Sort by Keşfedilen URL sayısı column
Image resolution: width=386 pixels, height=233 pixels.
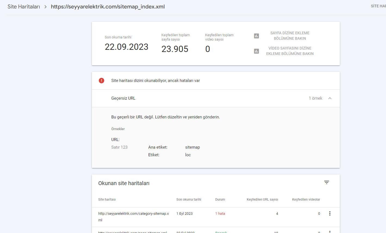[262, 200]
